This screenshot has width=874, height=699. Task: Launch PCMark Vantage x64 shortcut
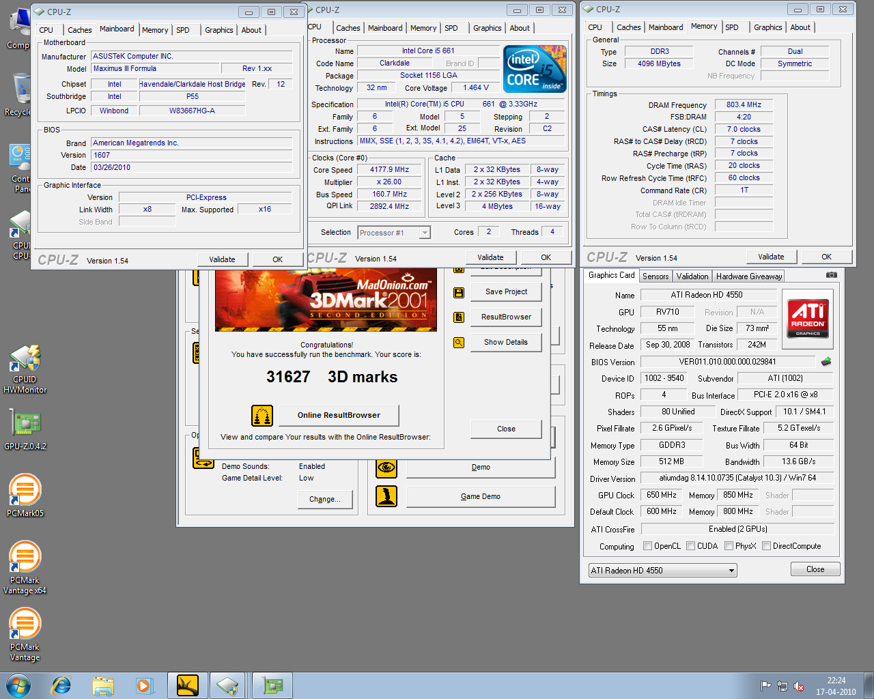(x=25, y=568)
